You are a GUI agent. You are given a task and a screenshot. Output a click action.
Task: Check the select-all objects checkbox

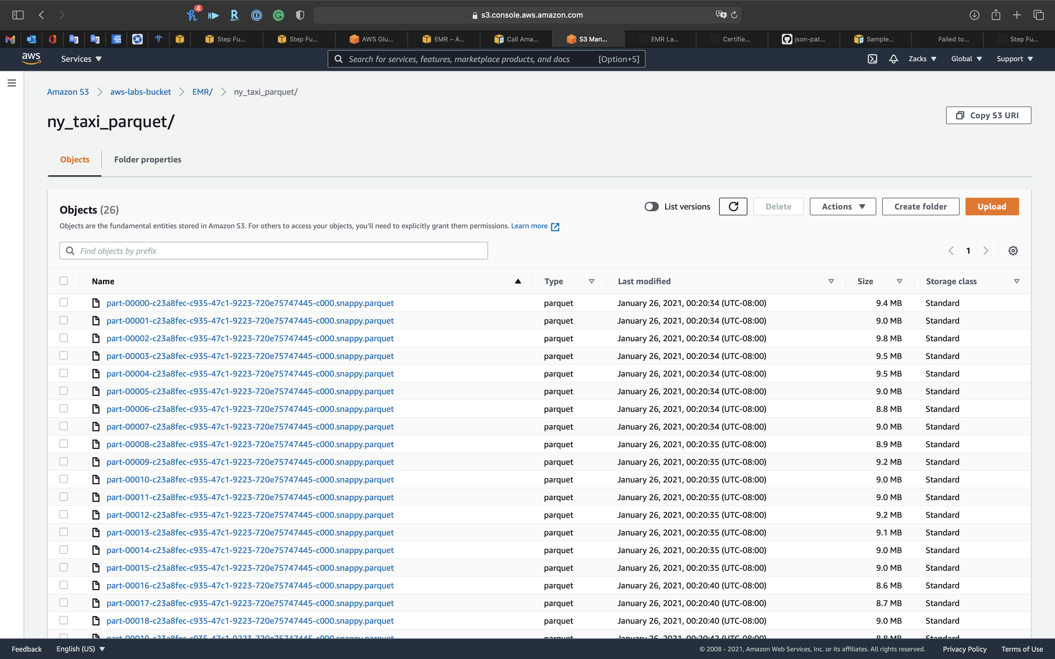click(64, 281)
